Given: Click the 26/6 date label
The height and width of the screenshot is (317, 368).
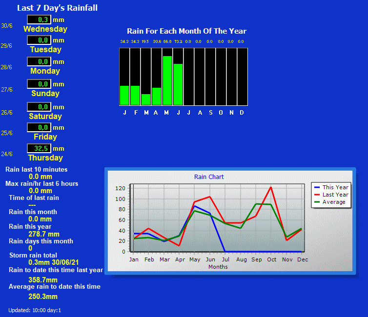Looking at the screenshot, I should (x=7, y=113).
